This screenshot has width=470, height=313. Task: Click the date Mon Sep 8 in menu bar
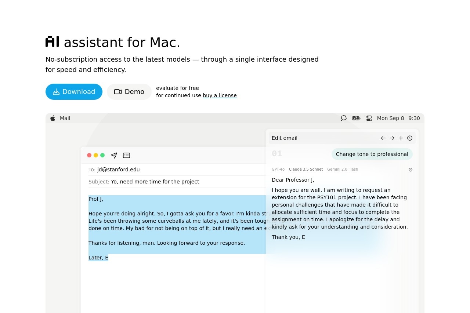[x=390, y=118]
